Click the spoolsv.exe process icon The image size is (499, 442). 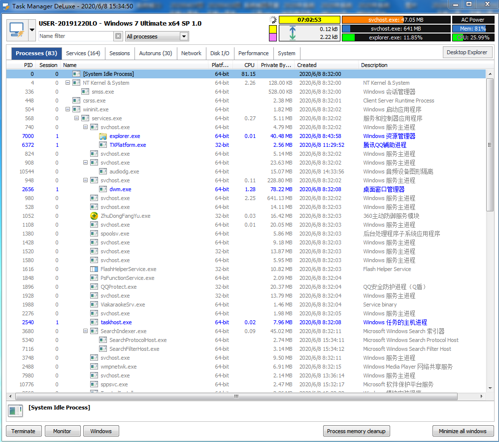pyautogui.click(x=94, y=234)
